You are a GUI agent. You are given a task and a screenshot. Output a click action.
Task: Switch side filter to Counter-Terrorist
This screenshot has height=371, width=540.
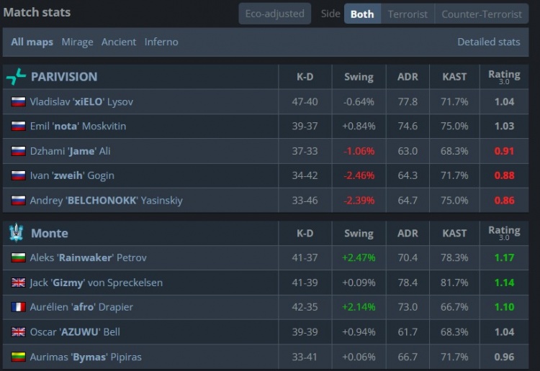(x=482, y=14)
